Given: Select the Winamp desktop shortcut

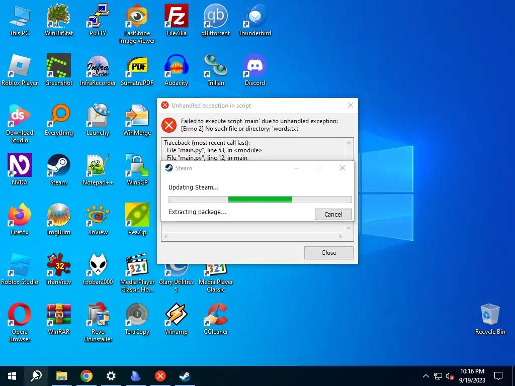Looking at the screenshot, I should (177, 319).
